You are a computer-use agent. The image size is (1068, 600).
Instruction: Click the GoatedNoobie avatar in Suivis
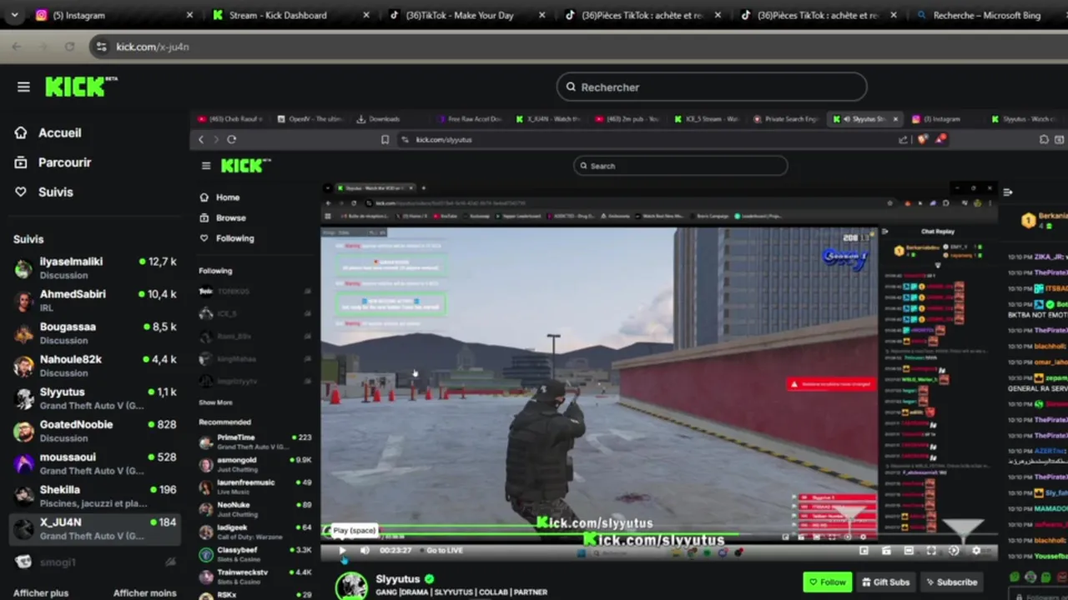pos(23,431)
